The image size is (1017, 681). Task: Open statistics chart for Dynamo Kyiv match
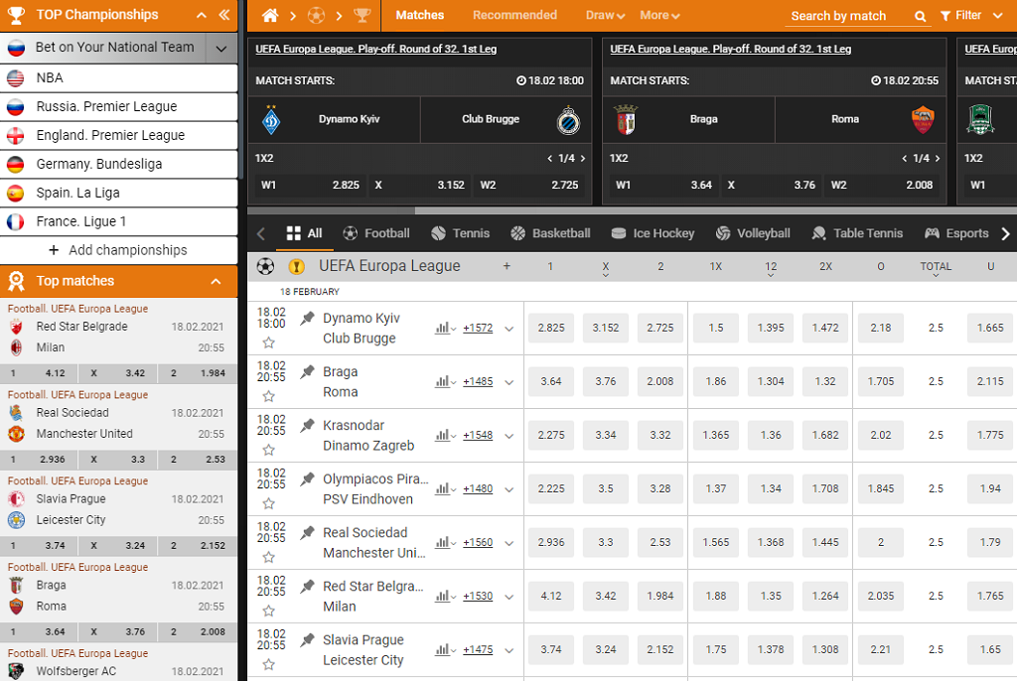click(x=445, y=329)
